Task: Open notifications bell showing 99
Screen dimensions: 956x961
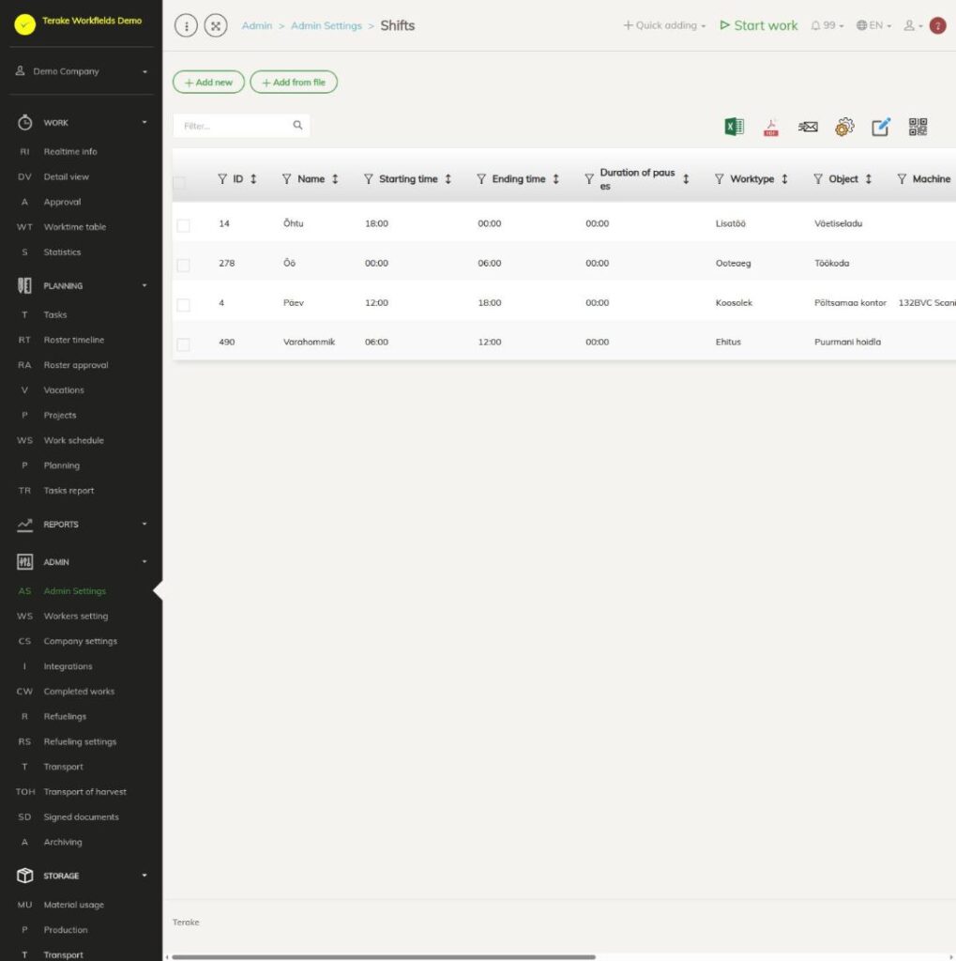Action: [827, 25]
